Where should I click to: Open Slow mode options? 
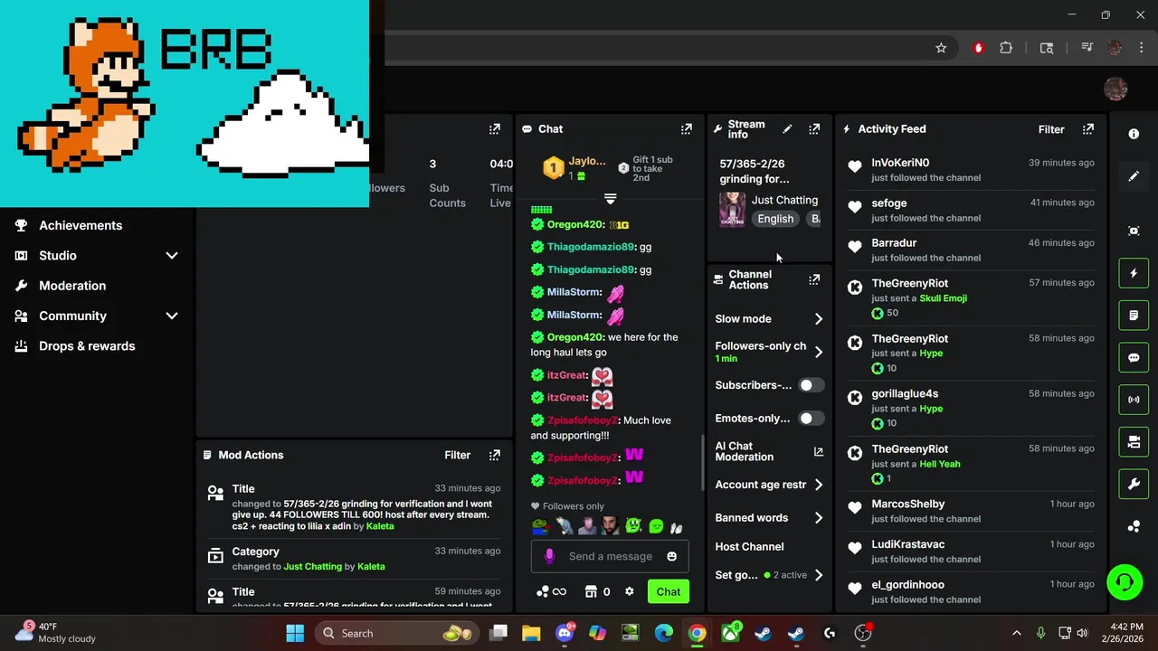(769, 319)
